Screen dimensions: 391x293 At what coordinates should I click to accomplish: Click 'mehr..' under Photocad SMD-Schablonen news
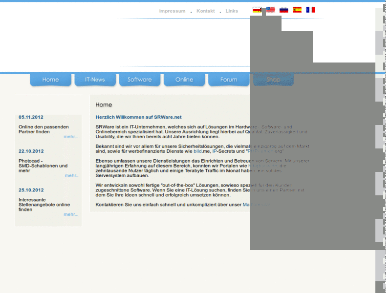[71, 175]
